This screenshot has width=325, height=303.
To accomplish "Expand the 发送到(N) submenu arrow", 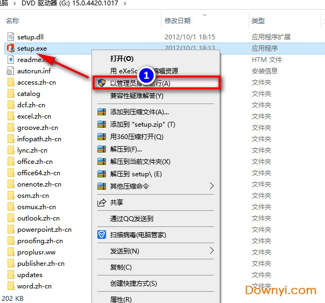I will (x=211, y=251).
